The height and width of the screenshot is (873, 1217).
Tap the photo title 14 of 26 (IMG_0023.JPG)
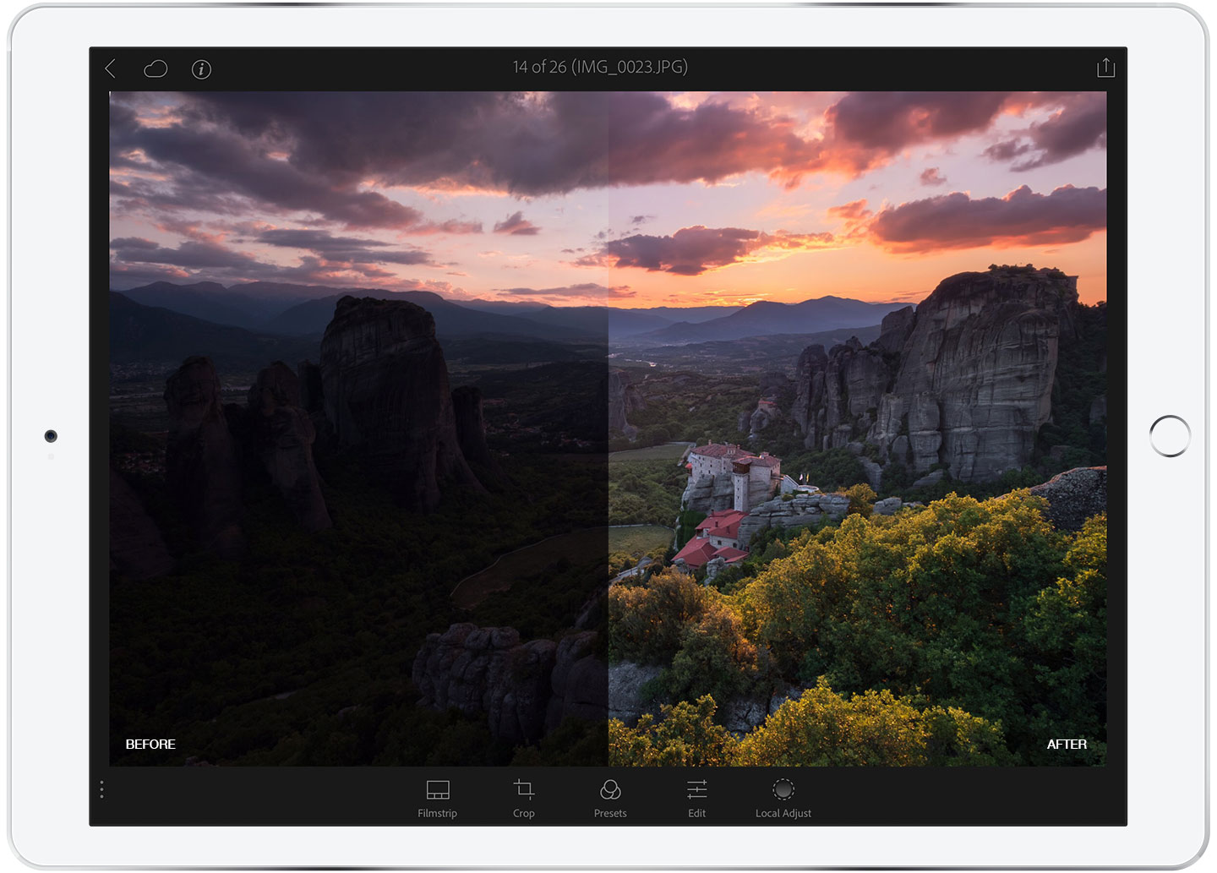point(600,67)
